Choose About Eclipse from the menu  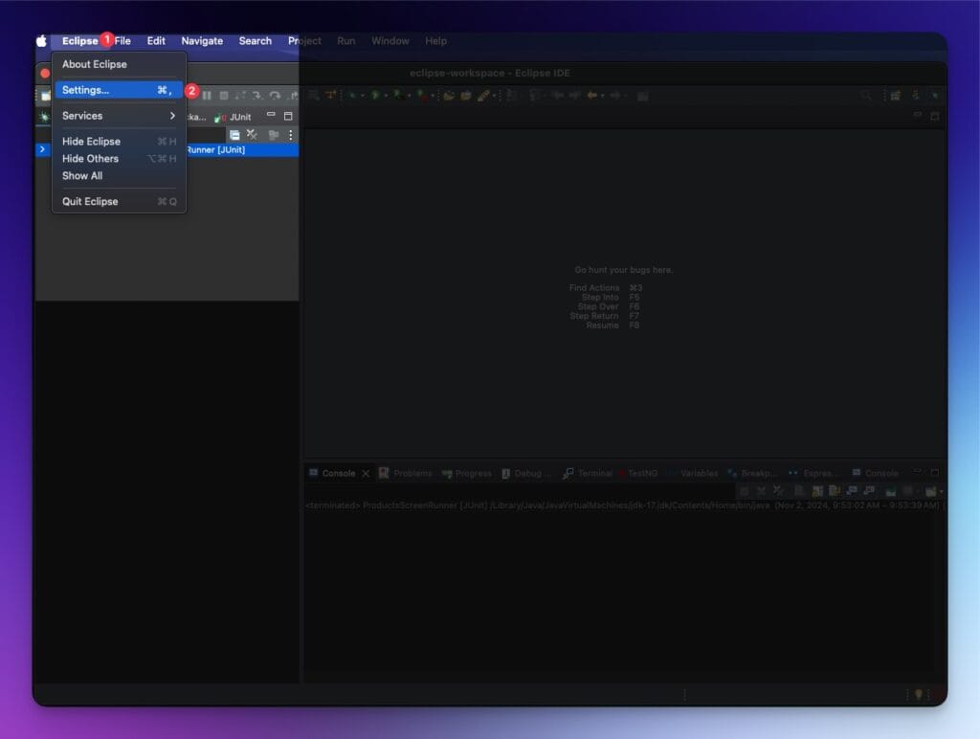[x=119, y=64]
